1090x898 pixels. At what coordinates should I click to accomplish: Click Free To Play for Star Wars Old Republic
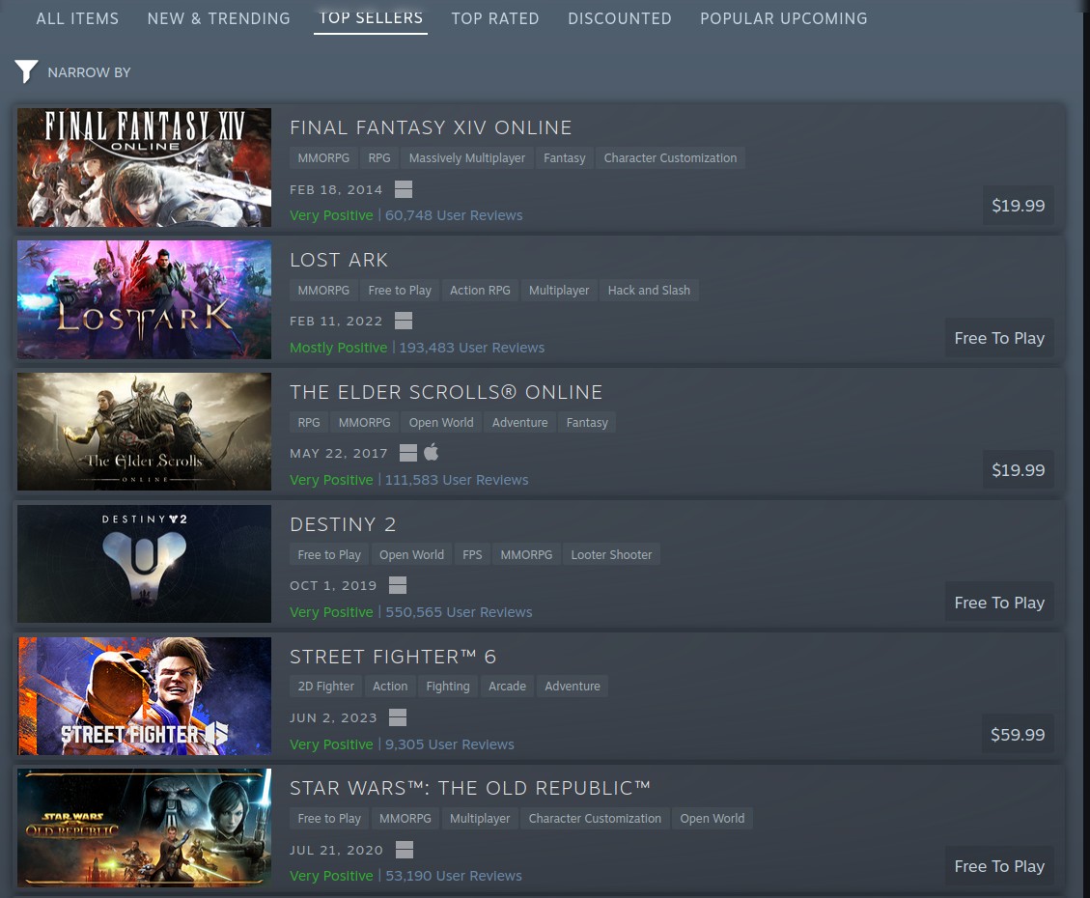pos(999,866)
